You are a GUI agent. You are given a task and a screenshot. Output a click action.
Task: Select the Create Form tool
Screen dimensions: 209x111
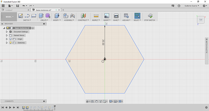point(48,16)
